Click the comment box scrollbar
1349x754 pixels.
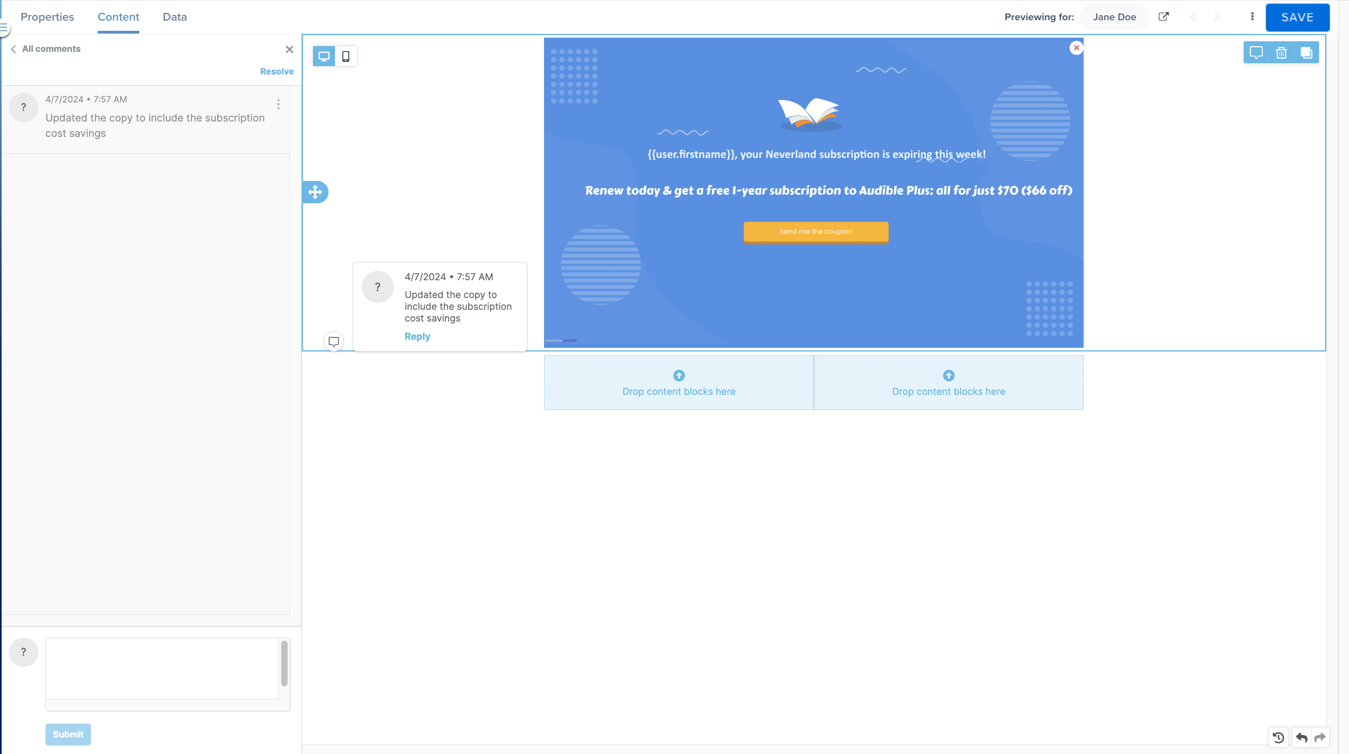(x=284, y=662)
